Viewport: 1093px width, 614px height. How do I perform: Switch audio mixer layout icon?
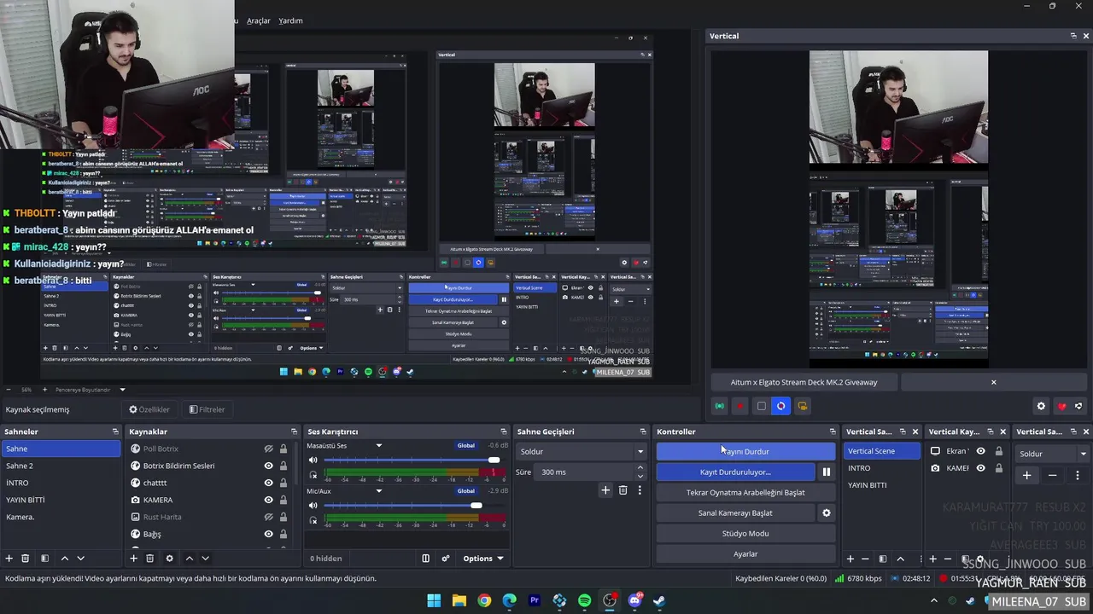point(425,559)
